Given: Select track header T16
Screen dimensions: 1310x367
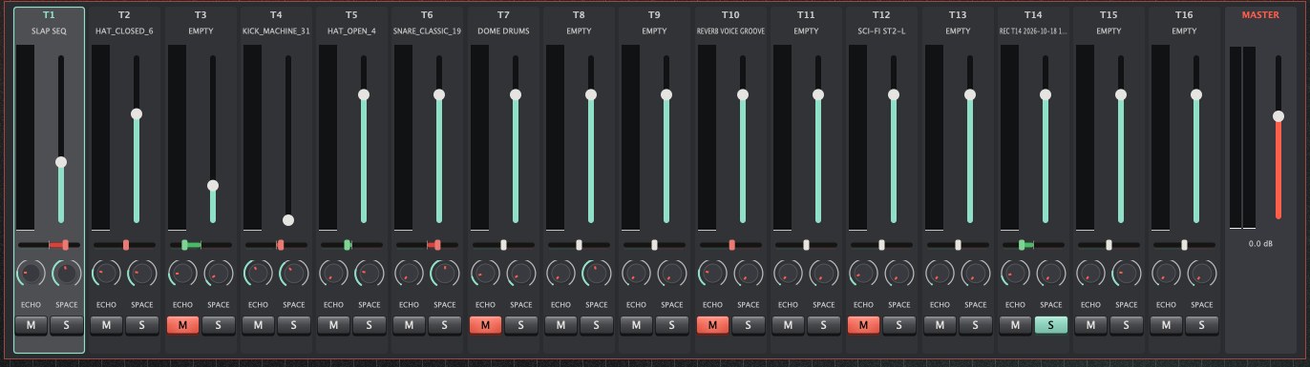Looking at the screenshot, I should [1185, 15].
